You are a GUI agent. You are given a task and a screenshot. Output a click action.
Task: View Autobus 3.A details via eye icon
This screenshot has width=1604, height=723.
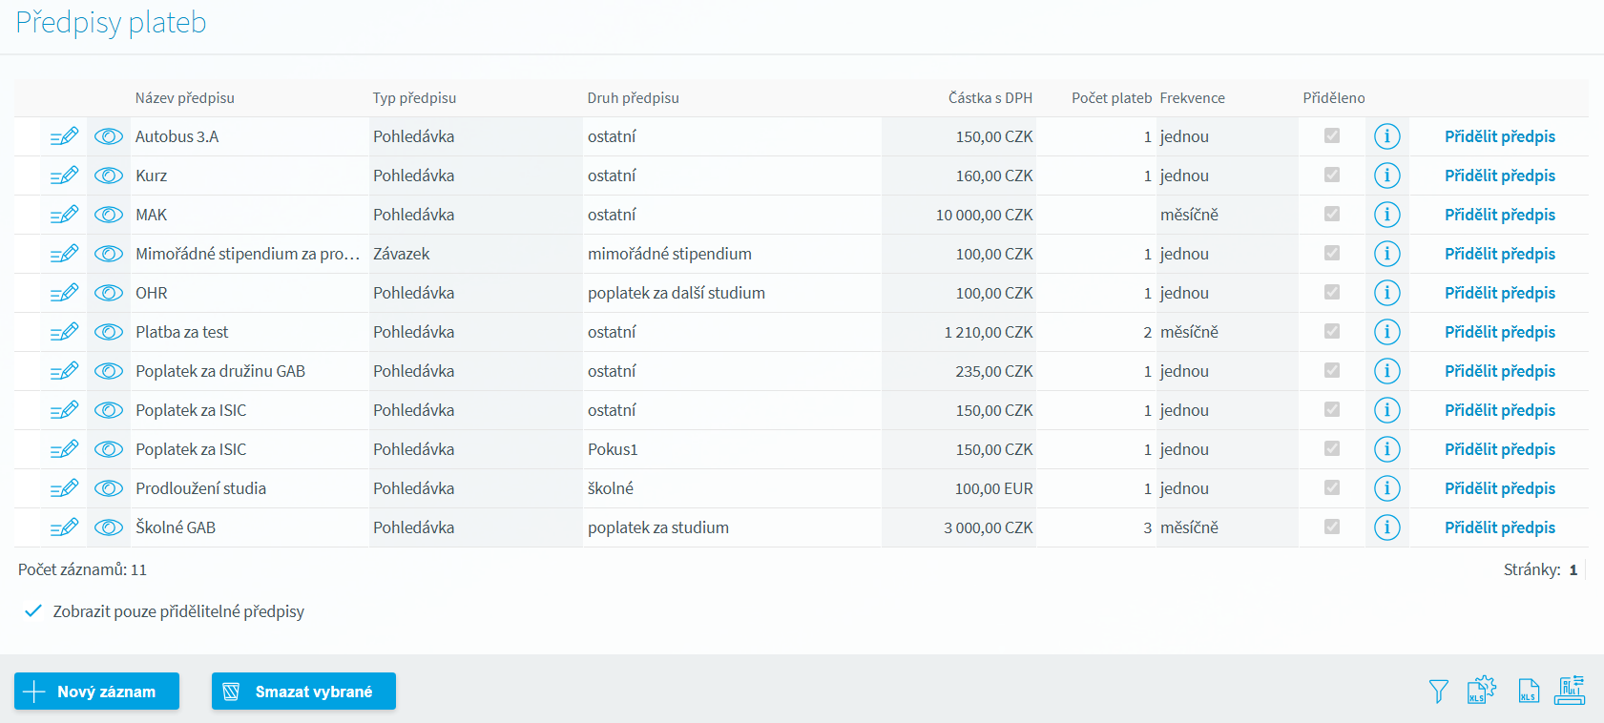tap(109, 136)
